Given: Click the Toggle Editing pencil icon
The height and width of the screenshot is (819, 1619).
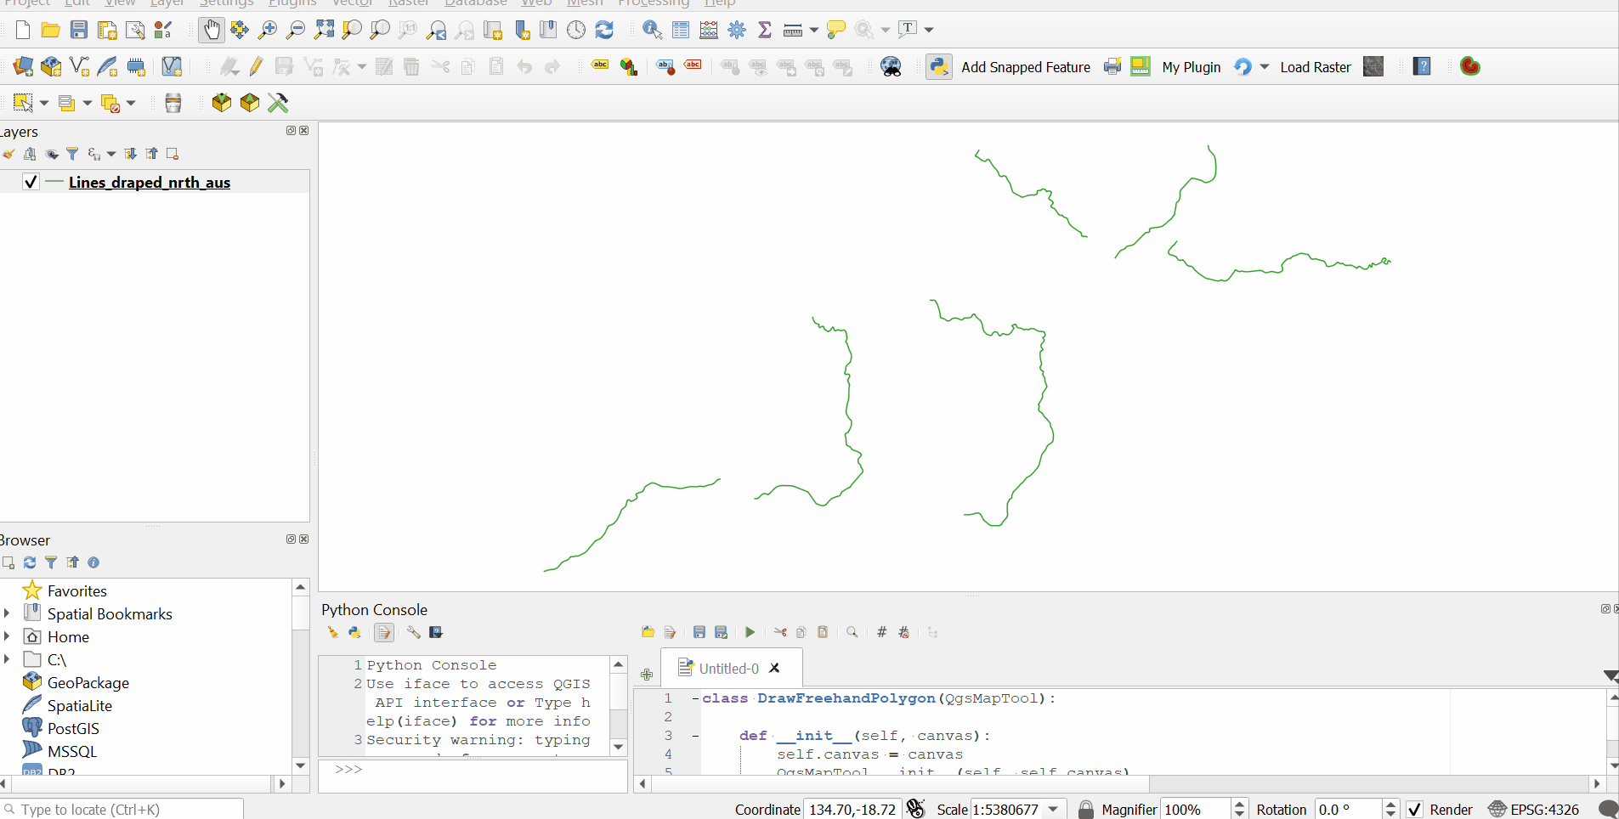Looking at the screenshot, I should tap(256, 66).
